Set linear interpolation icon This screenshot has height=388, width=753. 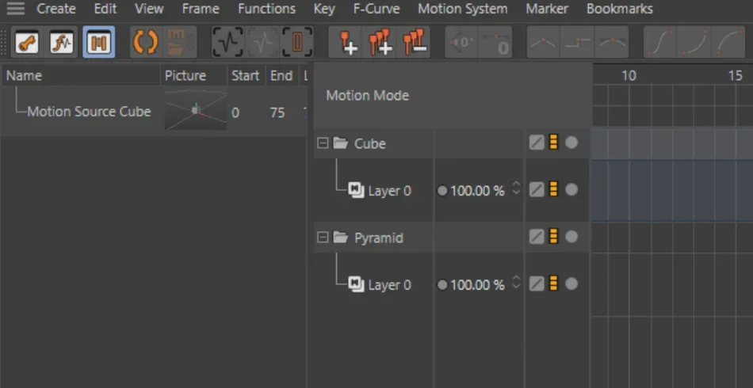point(544,42)
